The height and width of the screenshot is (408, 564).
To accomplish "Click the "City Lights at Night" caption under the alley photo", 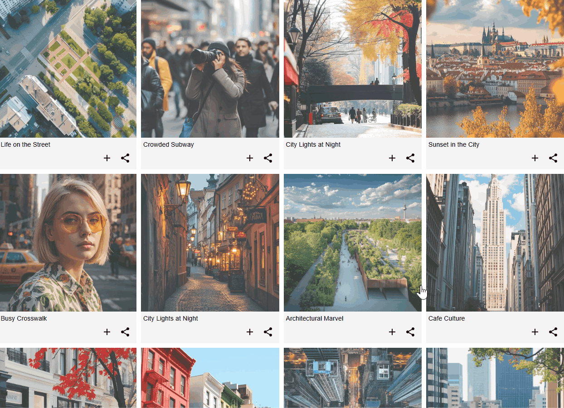I will [171, 318].
